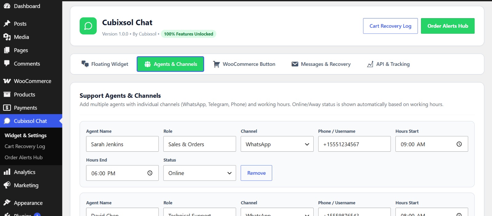492x216 pixels.
Task: Open the API & Tracking tab
Action: (388, 64)
